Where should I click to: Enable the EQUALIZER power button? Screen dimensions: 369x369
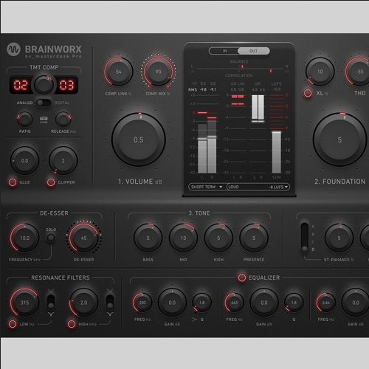click(x=242, y=277)
